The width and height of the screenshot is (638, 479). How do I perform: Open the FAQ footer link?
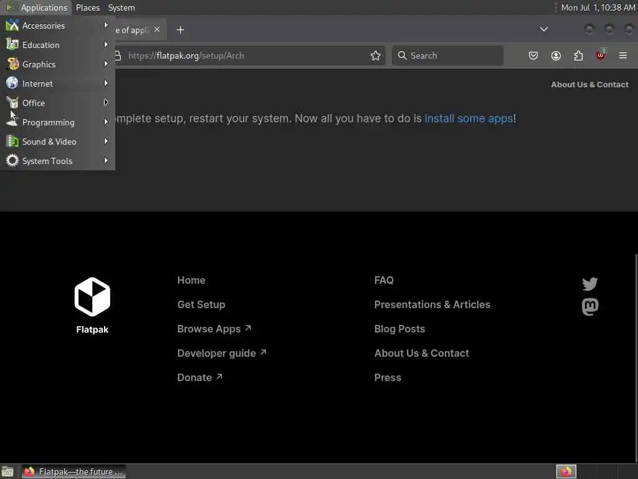(384, 280)
